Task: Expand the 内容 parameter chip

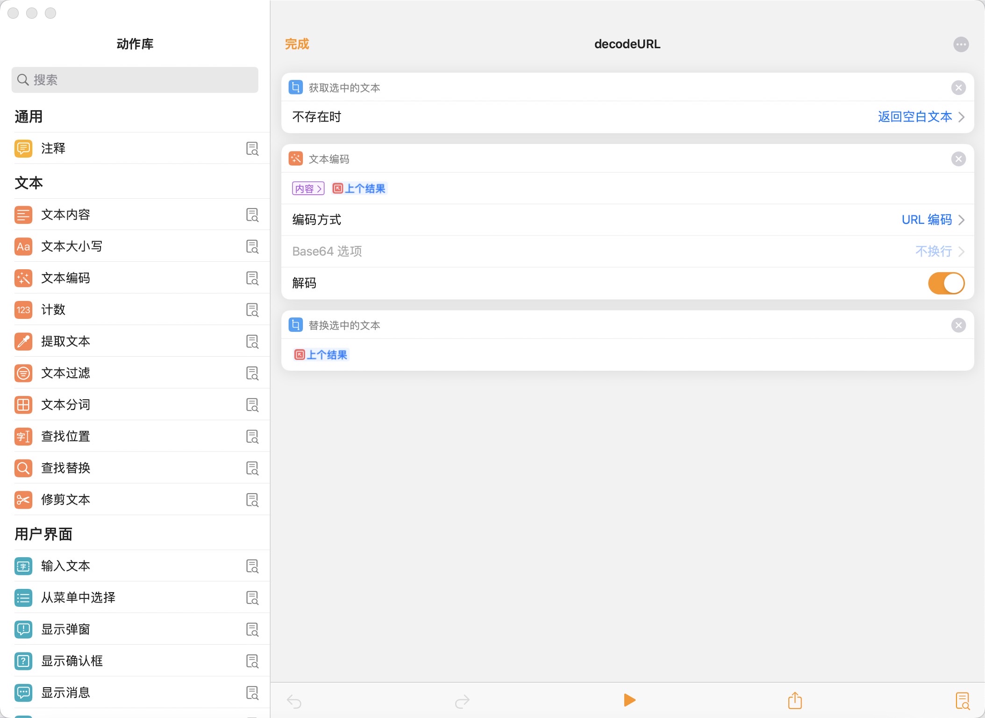Action: (x=308, y=188)
